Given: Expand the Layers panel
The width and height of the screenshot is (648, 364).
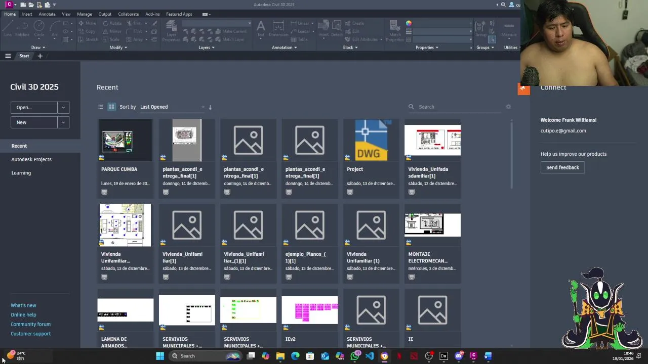Looking at the screenshot, I should click(207, 48).
